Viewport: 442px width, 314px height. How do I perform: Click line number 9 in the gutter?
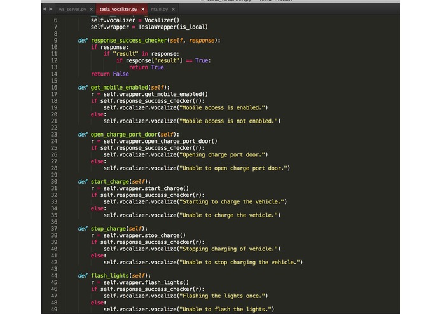[x=55, y=41]
